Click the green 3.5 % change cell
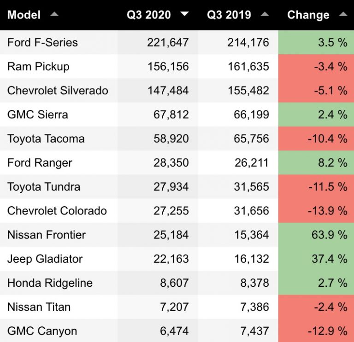 316,42
